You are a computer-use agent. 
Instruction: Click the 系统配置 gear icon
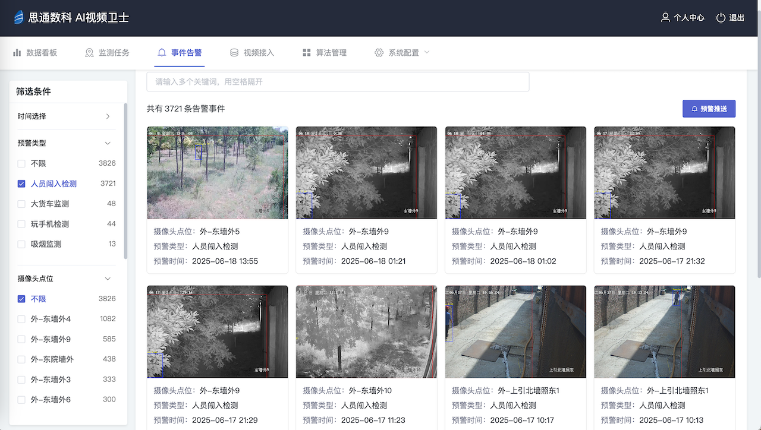379,52
